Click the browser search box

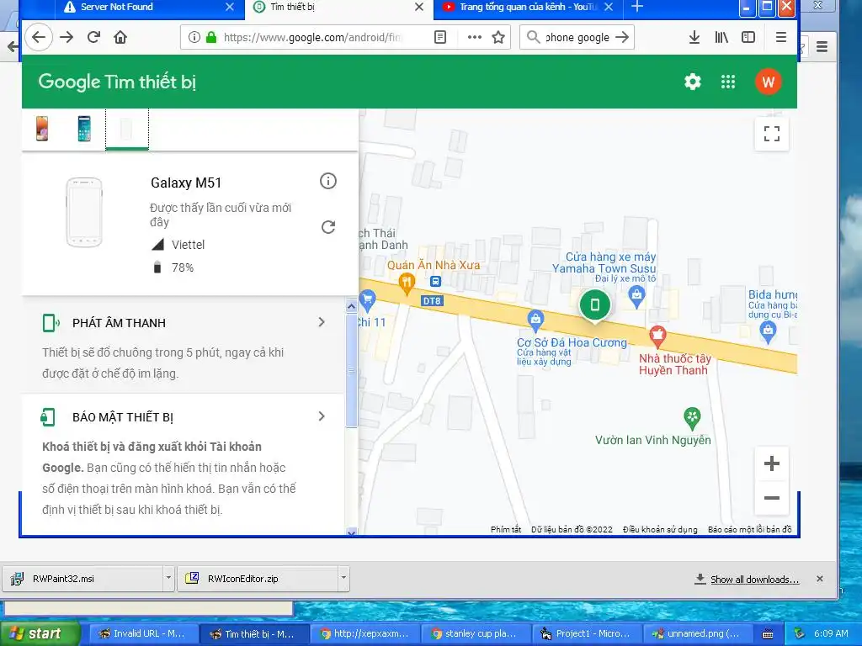coord(577,37)
